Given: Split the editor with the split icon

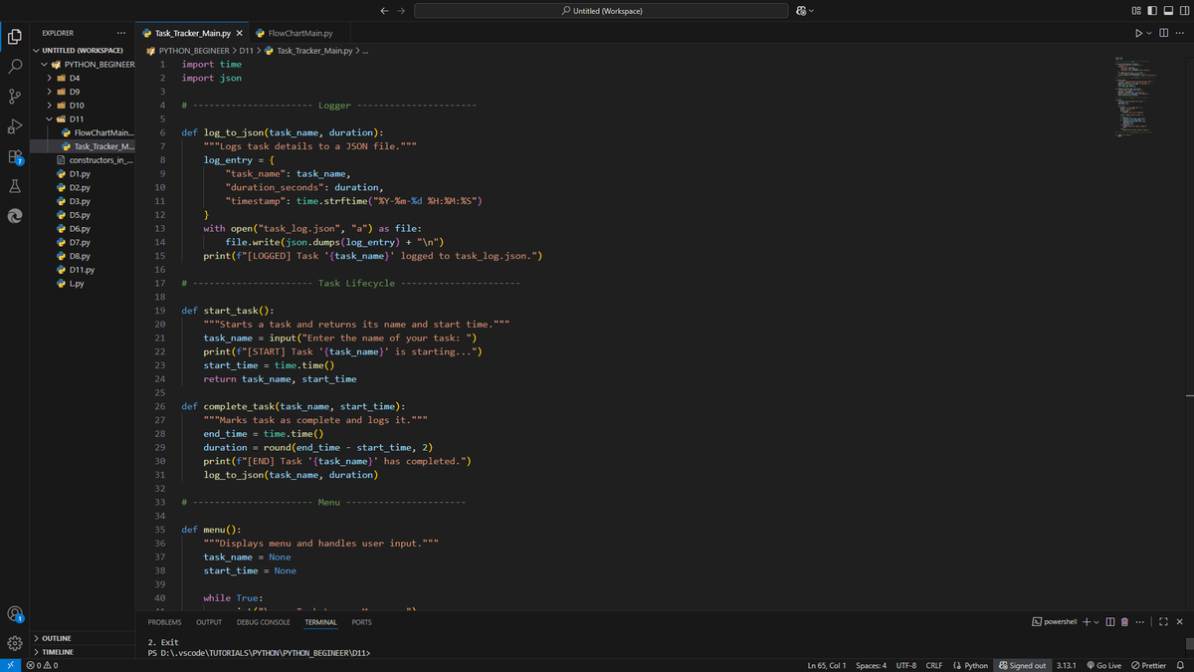Looking at the screenshot, I should point(1162,33).
